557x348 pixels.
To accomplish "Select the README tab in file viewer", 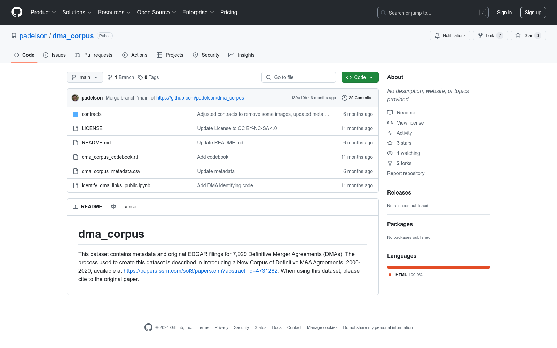I will tap(87, 207).
